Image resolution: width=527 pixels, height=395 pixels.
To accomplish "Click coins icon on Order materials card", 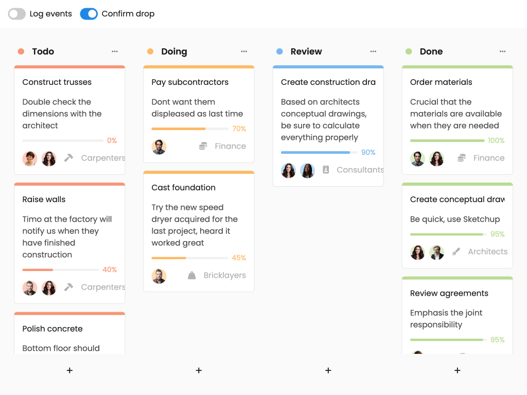I will coord(462,158).
